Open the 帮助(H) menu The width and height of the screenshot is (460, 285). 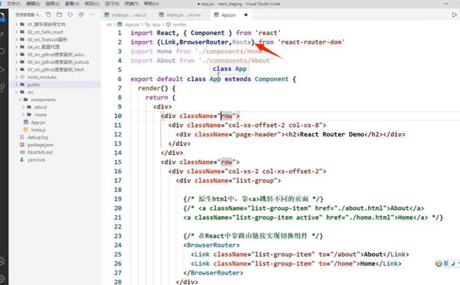pos(151,4)
